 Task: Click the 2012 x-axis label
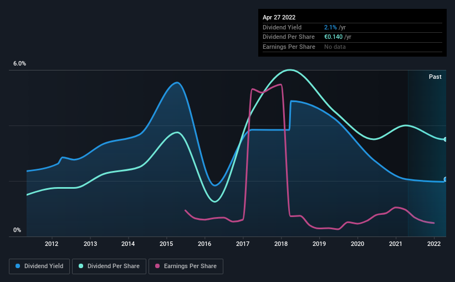click(52, 244)
